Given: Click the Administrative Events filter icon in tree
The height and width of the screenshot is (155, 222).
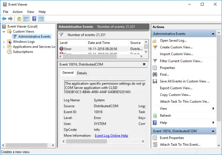Looking at the screenshot, I should point(14,37).
